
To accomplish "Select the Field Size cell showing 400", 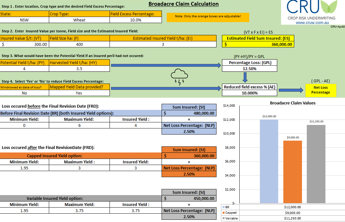I will (x=79, y=44).
